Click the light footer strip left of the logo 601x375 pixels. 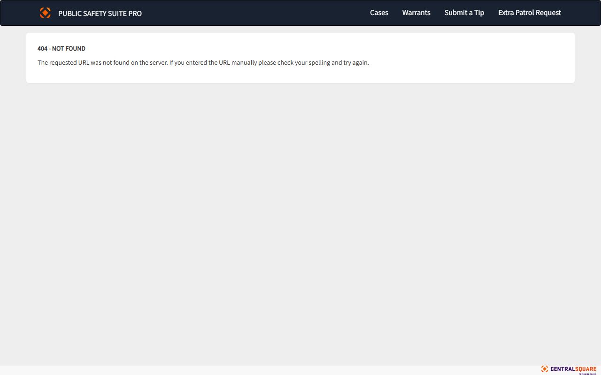268,370
